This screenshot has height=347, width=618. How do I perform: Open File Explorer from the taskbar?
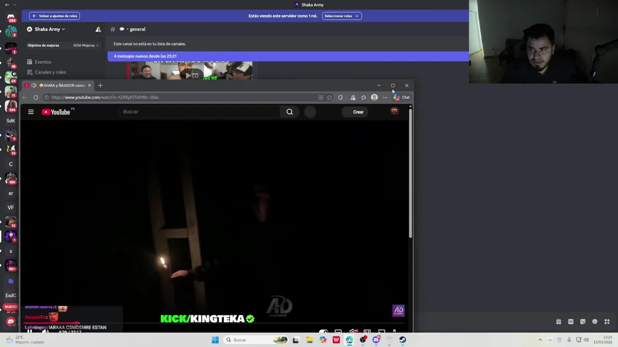(x=309, y=340)
